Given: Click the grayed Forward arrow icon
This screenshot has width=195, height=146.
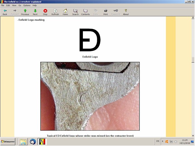Looking at the screenshot, I should (15, 11).
